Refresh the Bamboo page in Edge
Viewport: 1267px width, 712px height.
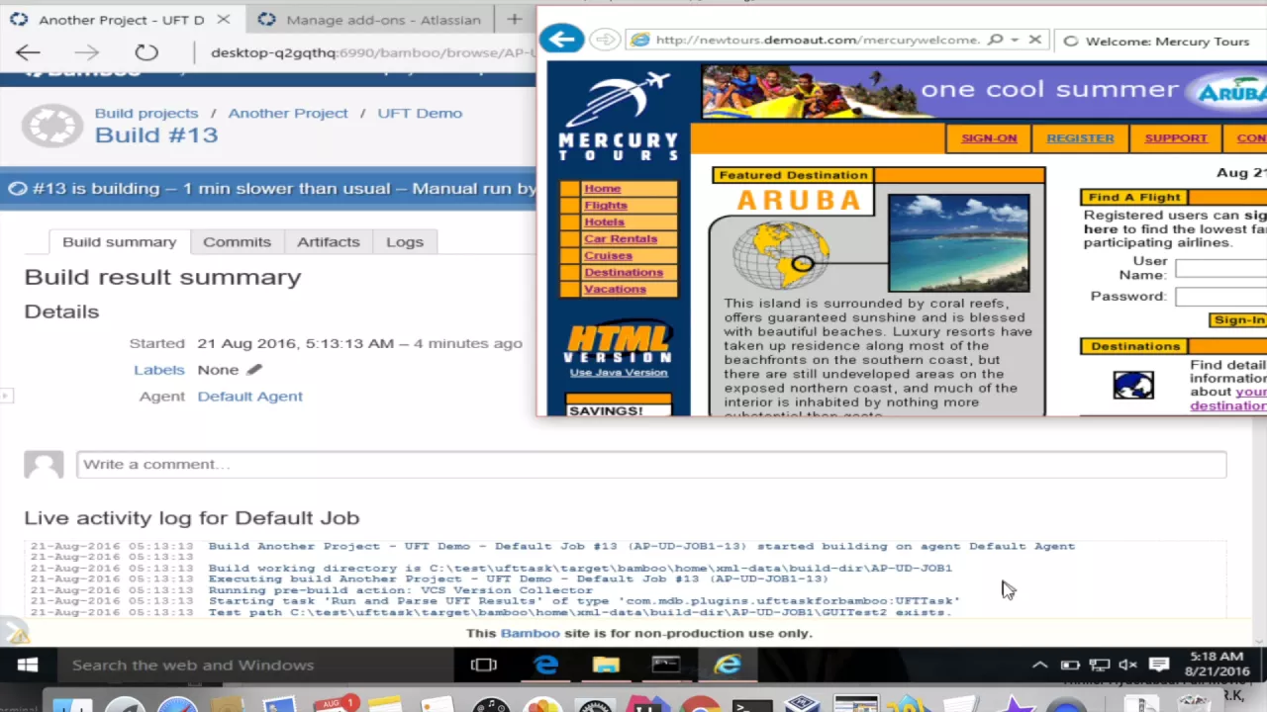tap(146, 52)
